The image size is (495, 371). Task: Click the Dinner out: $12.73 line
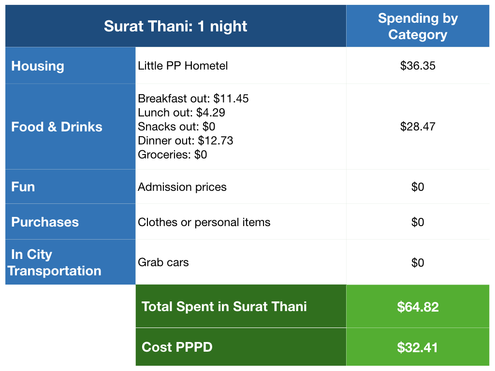(185, 141)
